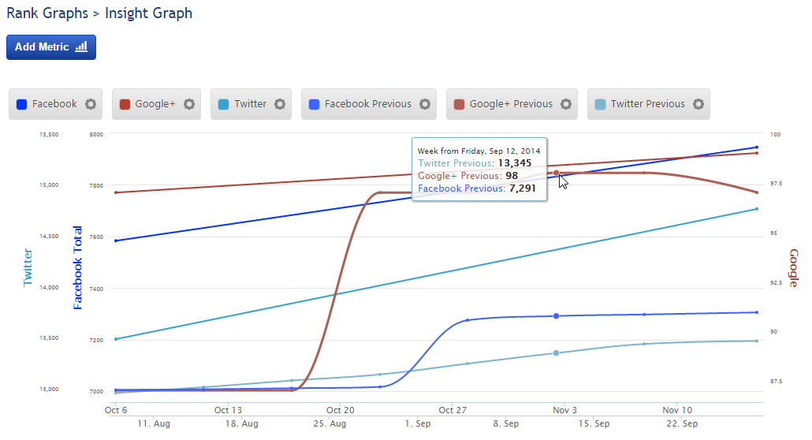
Task: Click gear icon beside Twitter metric
Action: coord(280,104)
